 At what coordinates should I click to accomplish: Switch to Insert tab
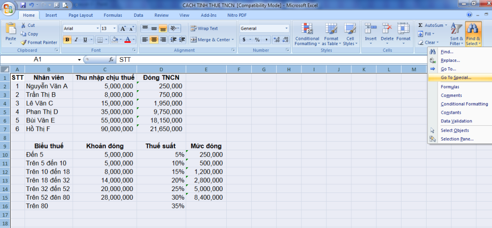(51, 15)
